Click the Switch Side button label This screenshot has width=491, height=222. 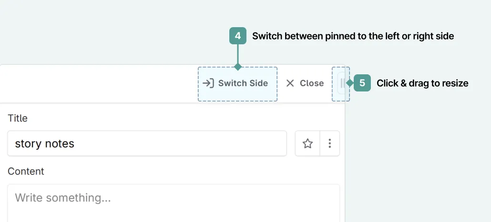(x=243, y=83)
